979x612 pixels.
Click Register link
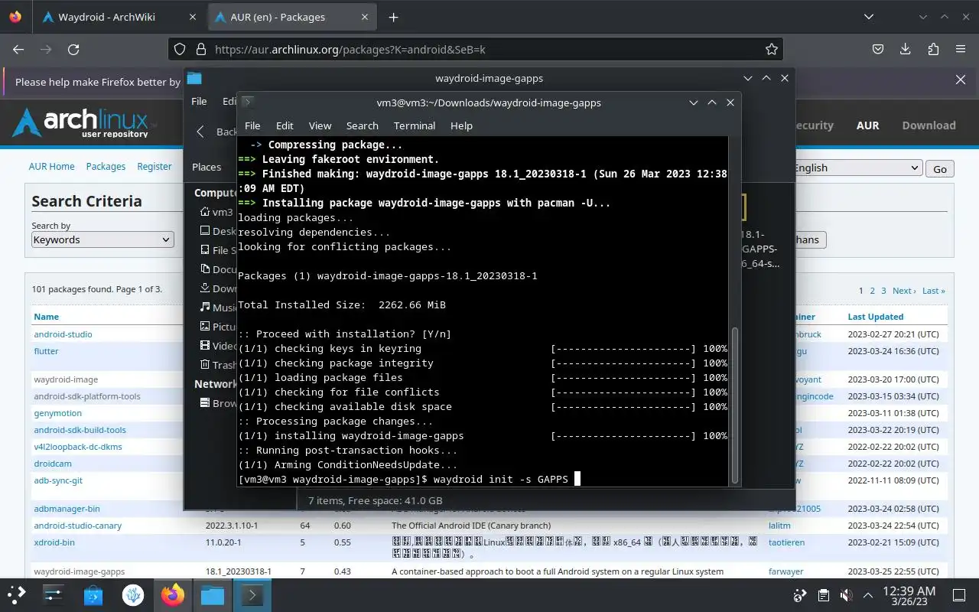click(154, 166)
